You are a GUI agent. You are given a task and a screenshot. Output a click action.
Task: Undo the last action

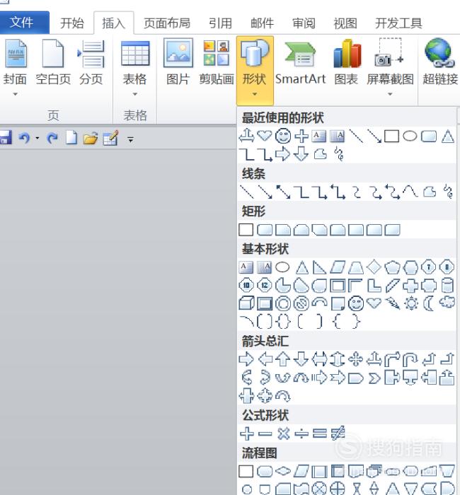point(24,138)
